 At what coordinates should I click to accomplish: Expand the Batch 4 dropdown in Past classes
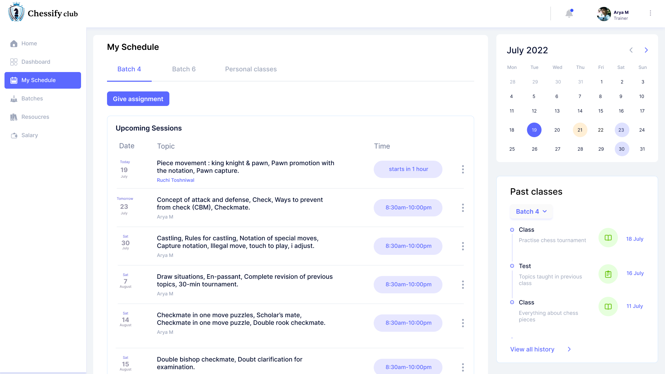(x=531, y=212)
